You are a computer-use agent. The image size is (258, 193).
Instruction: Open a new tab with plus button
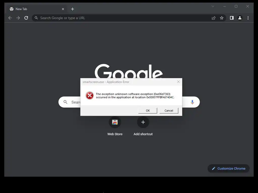coord(73,9)
